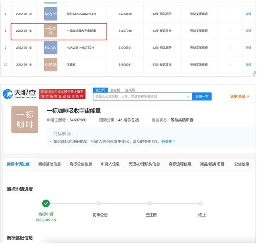Open the 一标咖啡 thumbnail in row 8

point(51,31)
